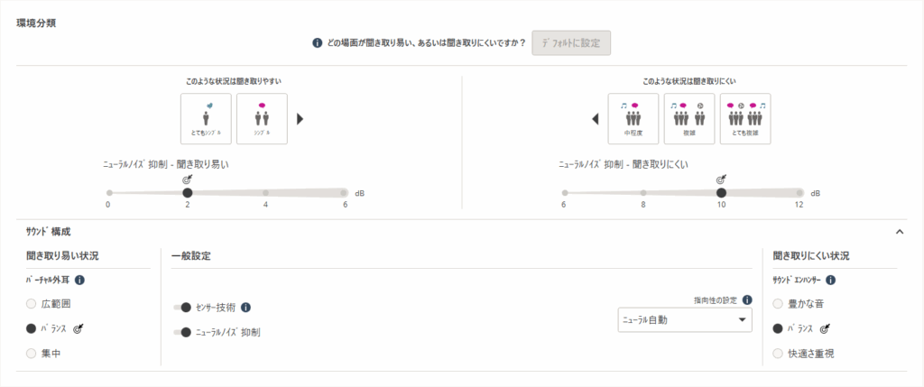Click right arrow beside easy-environment icons
Image resolution: width=924 pixels, height=387 pixels.
click(x=300, y=118)
